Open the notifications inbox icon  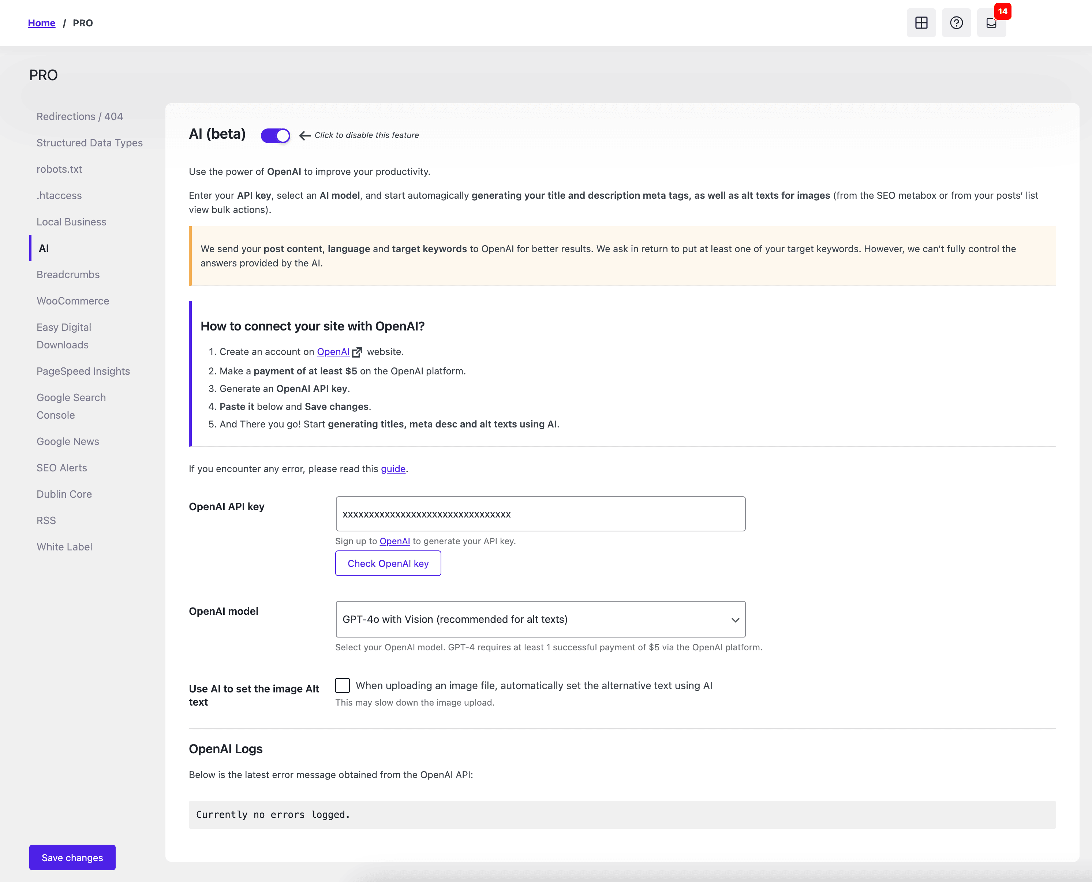[991, 23]
